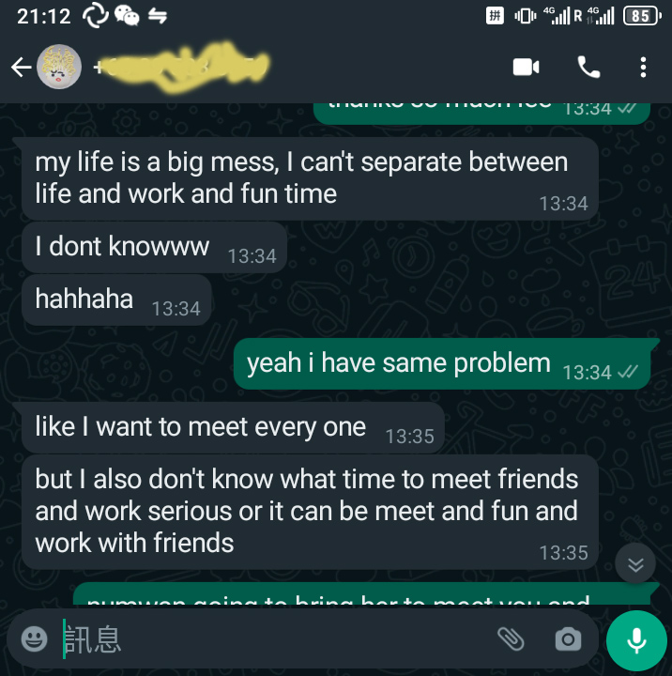Start a video call with contact
Image resolution: width=672 pixels, height=676 pixels.
[526, 68]
